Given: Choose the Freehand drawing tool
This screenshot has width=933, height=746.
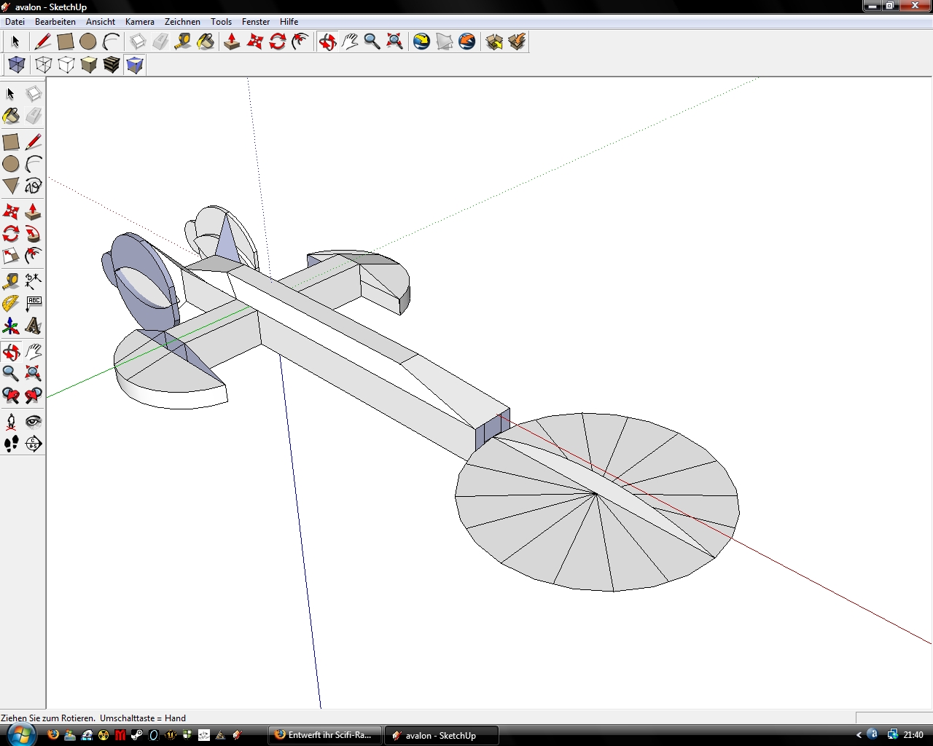Looking at the screenshot, I should coord(34,186).
